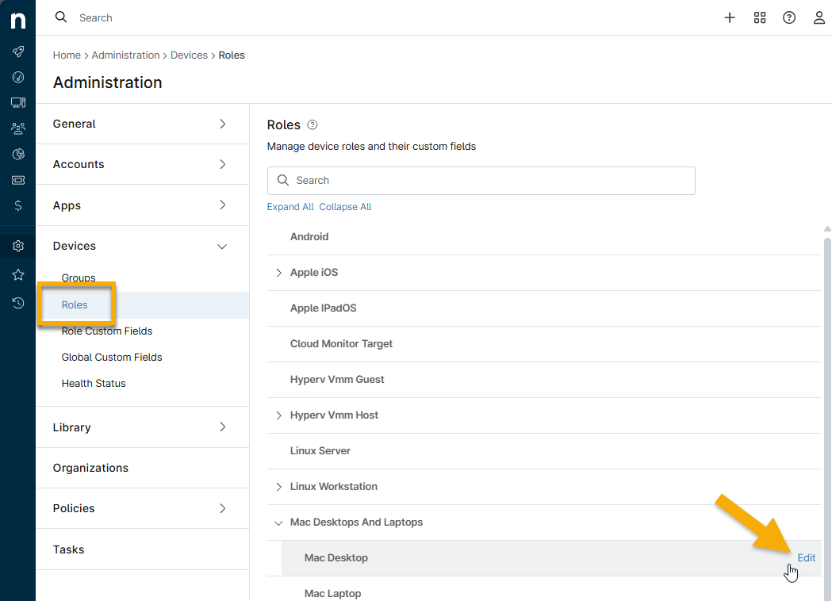
Task: Click the Expand All link
Action: tap(290, 207)
